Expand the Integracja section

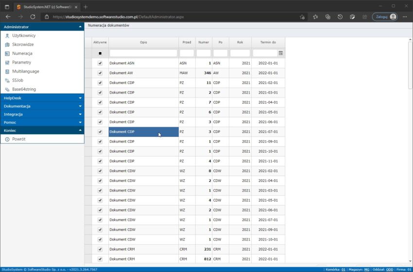pyautogui.click(x=42, y=114)
